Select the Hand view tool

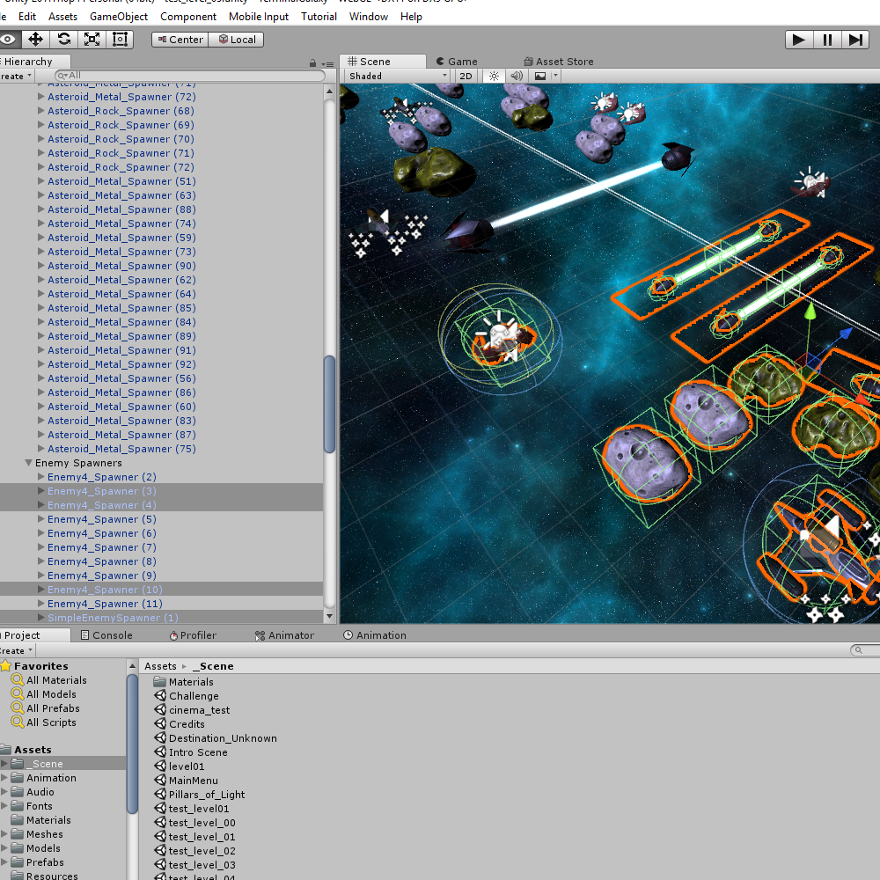coord(8,40)
